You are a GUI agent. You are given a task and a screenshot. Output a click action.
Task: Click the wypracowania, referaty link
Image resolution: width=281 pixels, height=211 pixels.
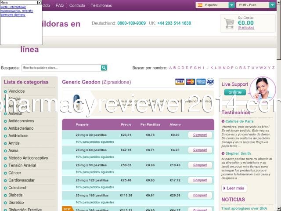click(x=17, y=11)
